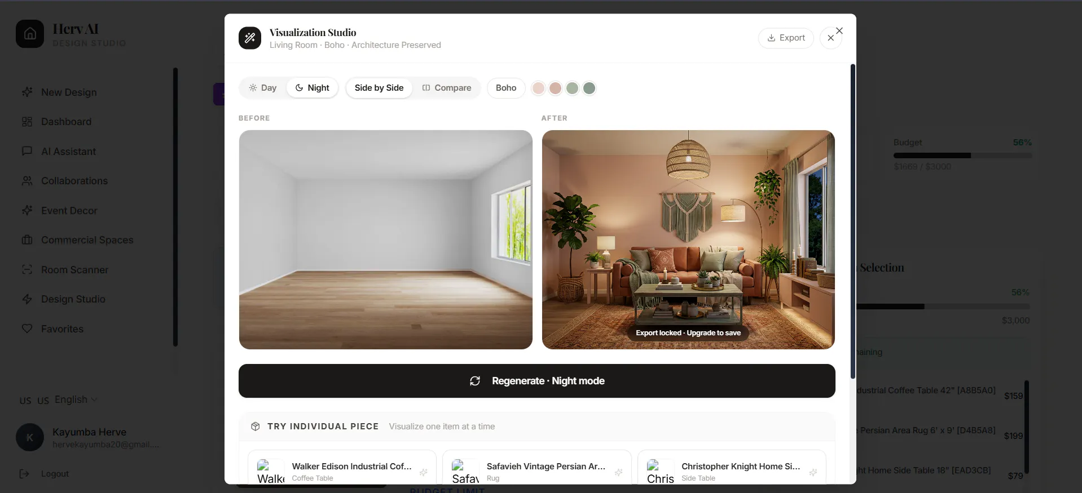Open Event Decor in sidebar
This screenshot has width=1082, height=493.
69,210
